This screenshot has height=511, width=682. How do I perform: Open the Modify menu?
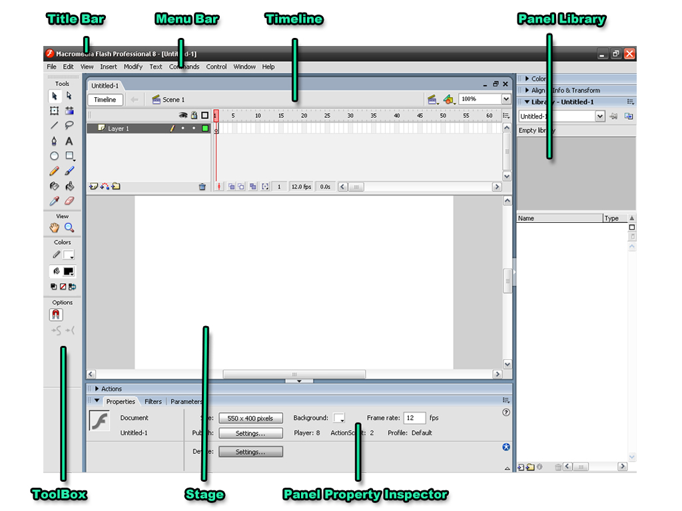133,67
